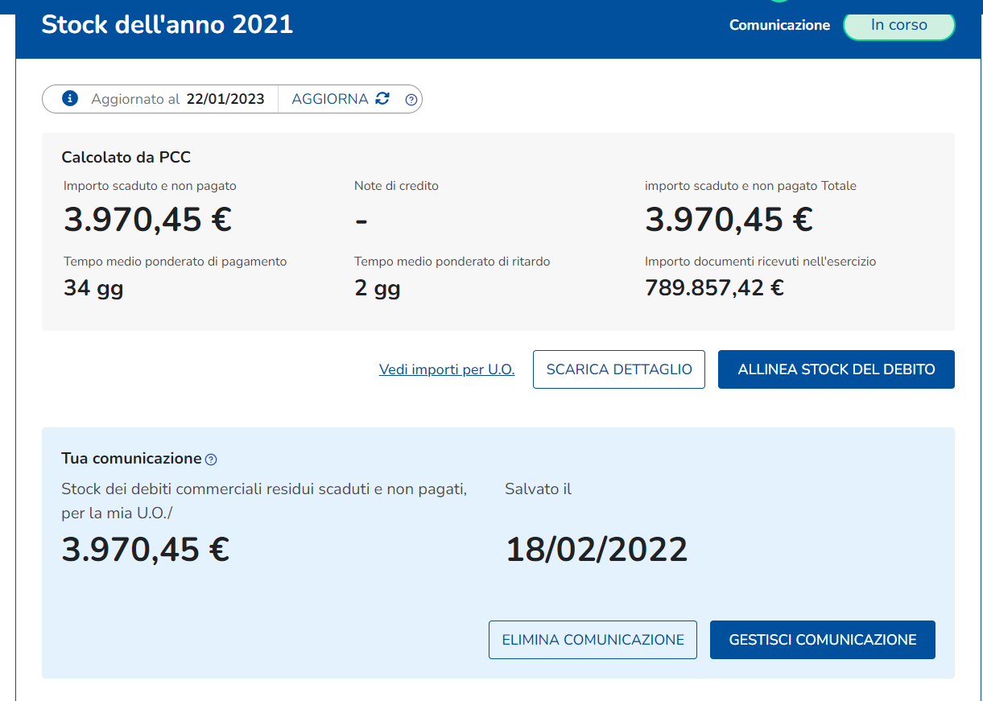Click the Stock dell'anno 2021 heading
983x701 pixels.
(x=167, y=24)
